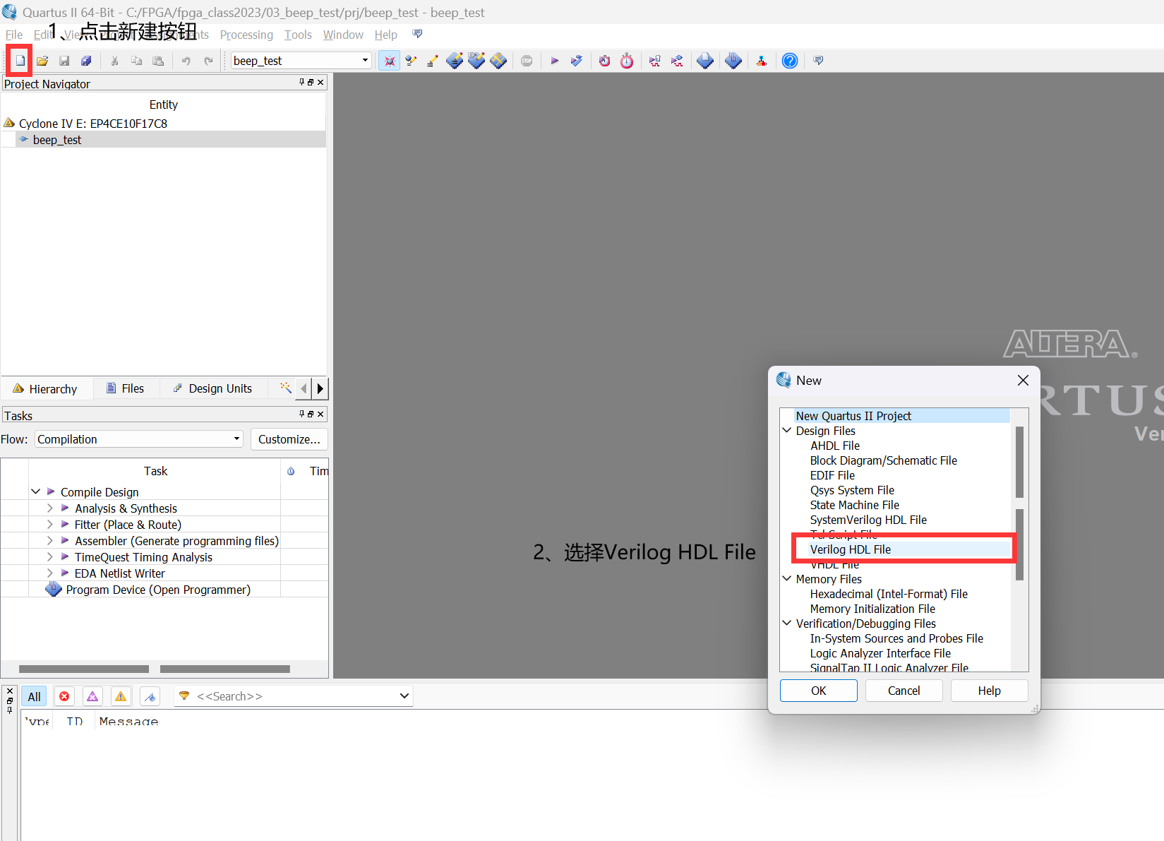
Task: Open the Tools menu
Action: coord(298,35)
